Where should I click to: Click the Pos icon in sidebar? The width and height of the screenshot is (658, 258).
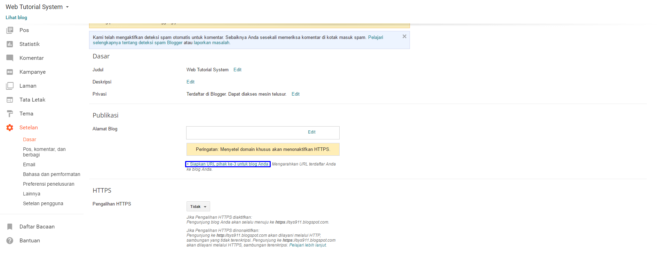coord(10,30)
